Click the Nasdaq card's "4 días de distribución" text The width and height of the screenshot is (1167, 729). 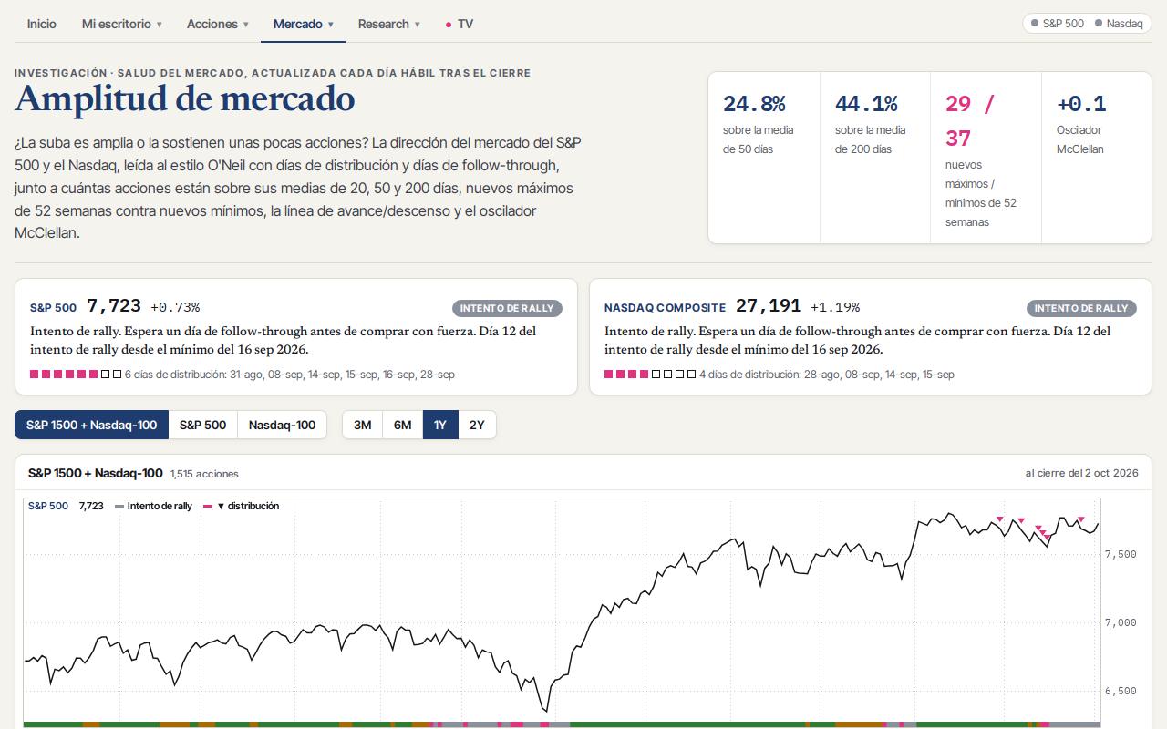pos(827,375)
